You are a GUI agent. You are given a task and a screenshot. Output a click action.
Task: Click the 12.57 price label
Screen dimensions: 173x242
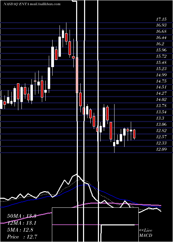tap(161, 137)
